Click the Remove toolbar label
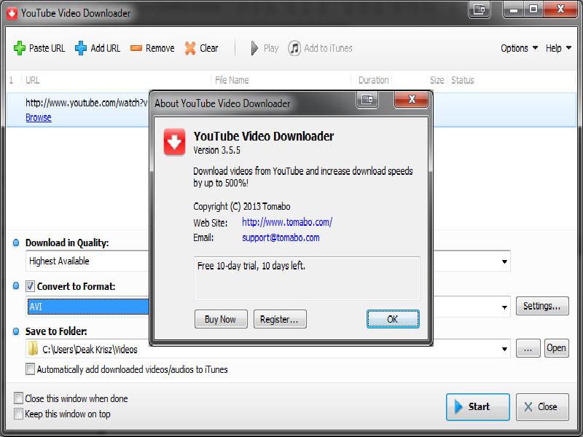Viewport: 583px width, 437px height. 160,48
